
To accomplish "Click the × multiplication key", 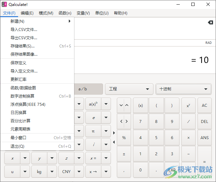I will pos(188,138).
